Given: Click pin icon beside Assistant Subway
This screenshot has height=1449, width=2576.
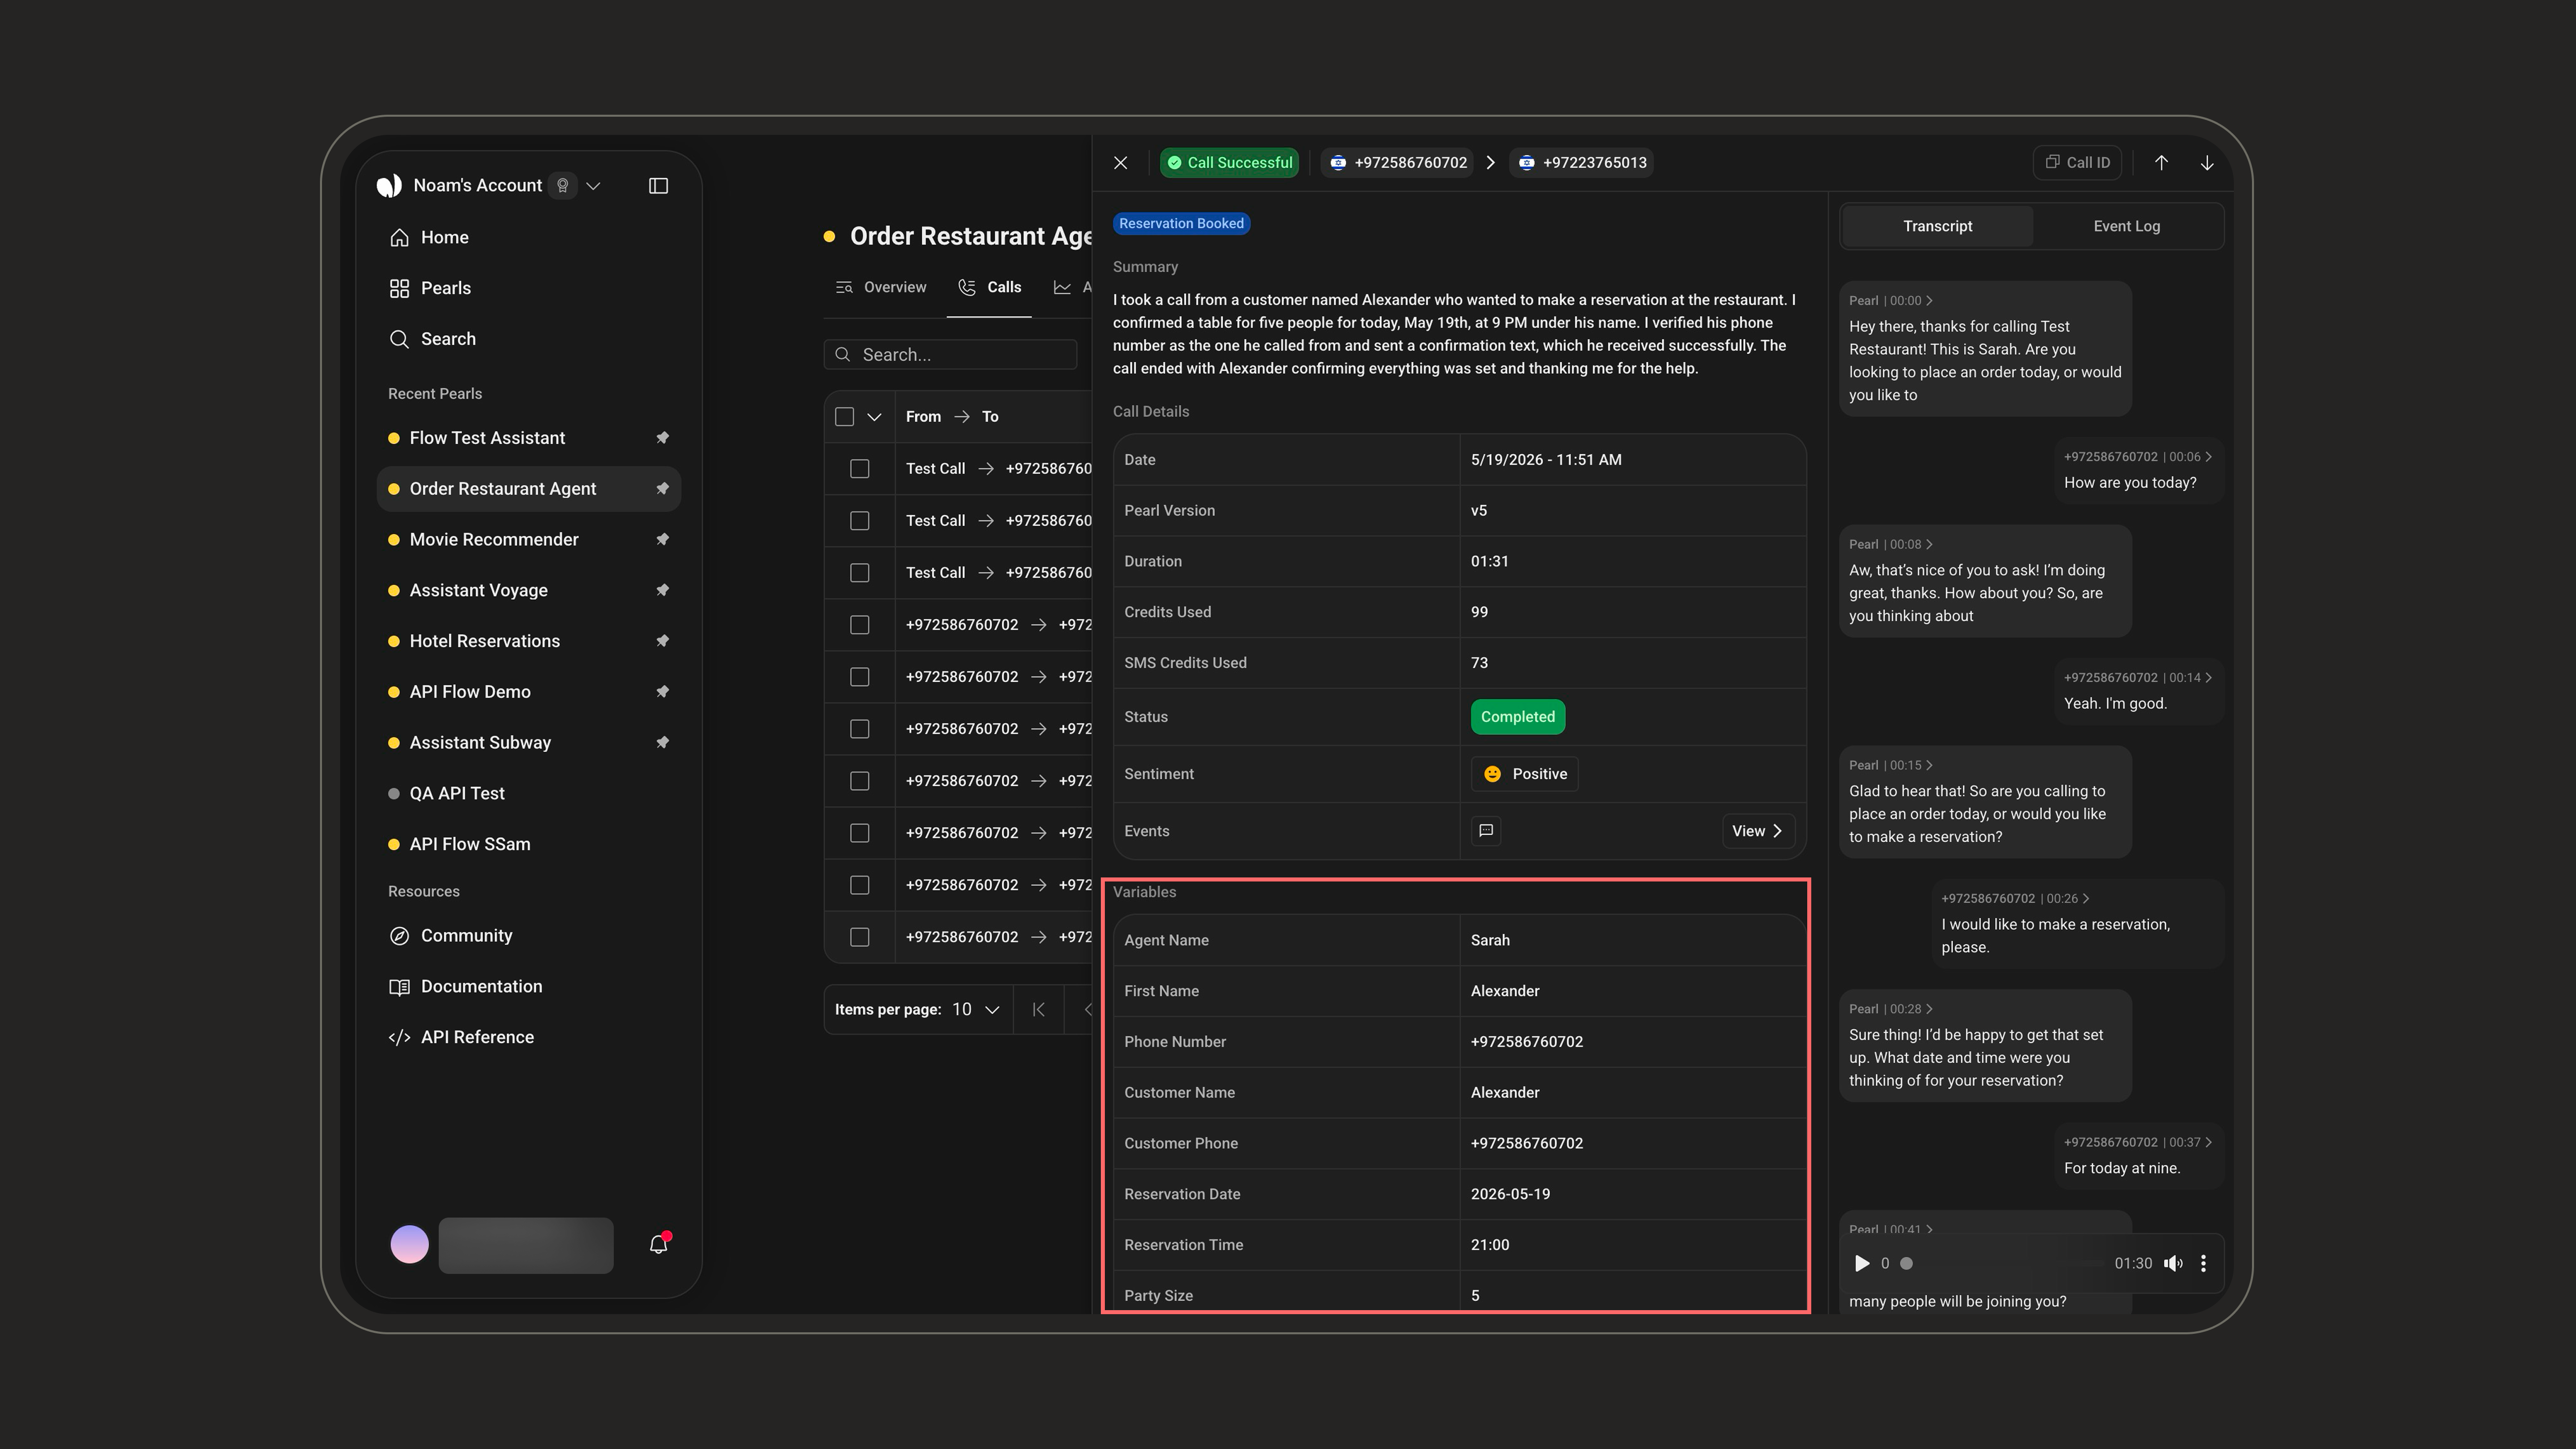Looking at the screenshot, I should tap(662, 743).
